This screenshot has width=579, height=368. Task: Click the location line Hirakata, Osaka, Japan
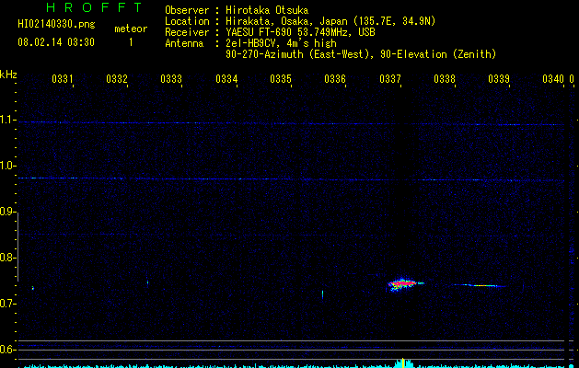point(330,21)
